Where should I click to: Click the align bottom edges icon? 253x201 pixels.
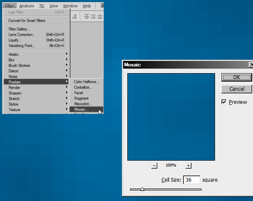coord(99,16)
